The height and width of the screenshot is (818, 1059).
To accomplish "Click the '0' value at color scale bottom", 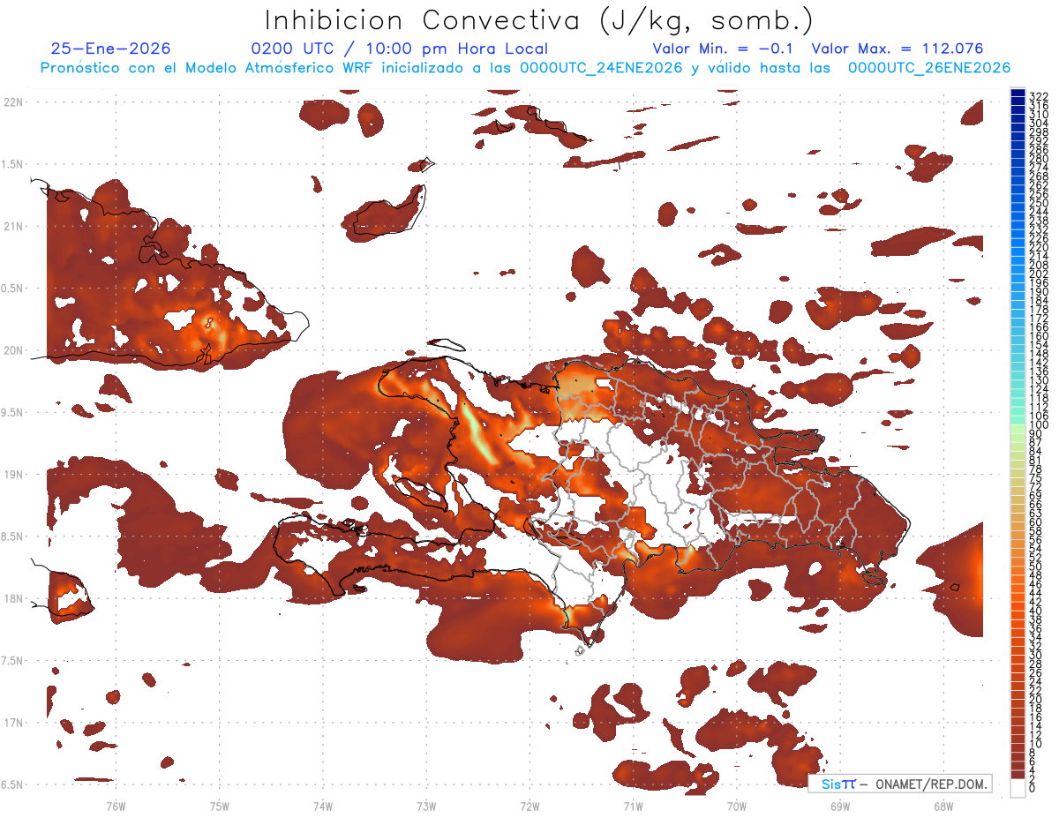I will (x=1033, y=788).
